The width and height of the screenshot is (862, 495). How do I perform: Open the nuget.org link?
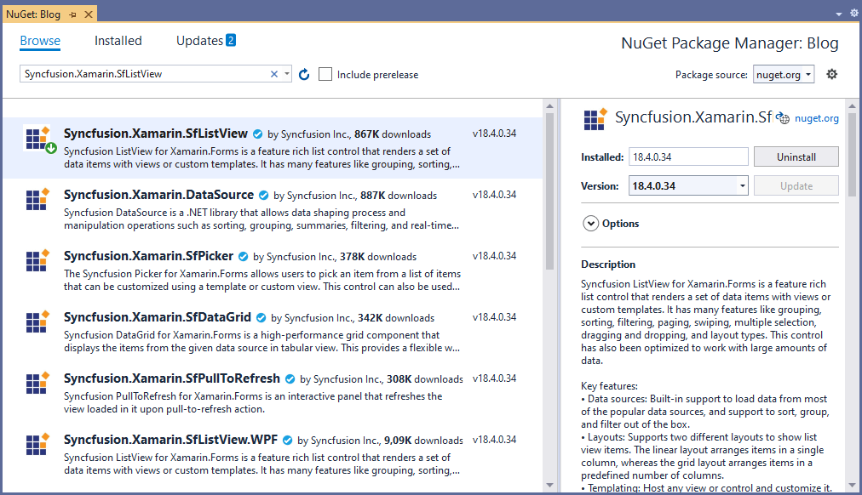(x=817, y=118)
